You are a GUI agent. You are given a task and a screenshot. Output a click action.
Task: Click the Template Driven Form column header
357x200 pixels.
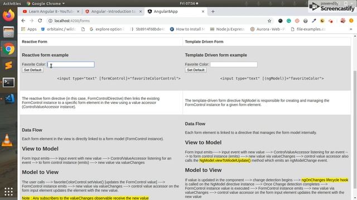[x=204, y=42]
